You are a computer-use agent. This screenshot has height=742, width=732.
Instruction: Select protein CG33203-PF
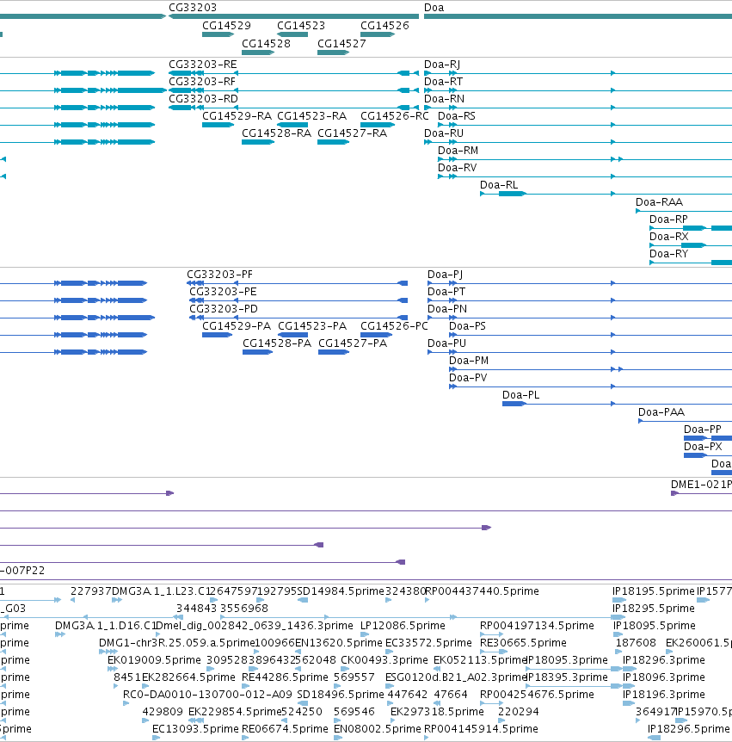(219, 275)
